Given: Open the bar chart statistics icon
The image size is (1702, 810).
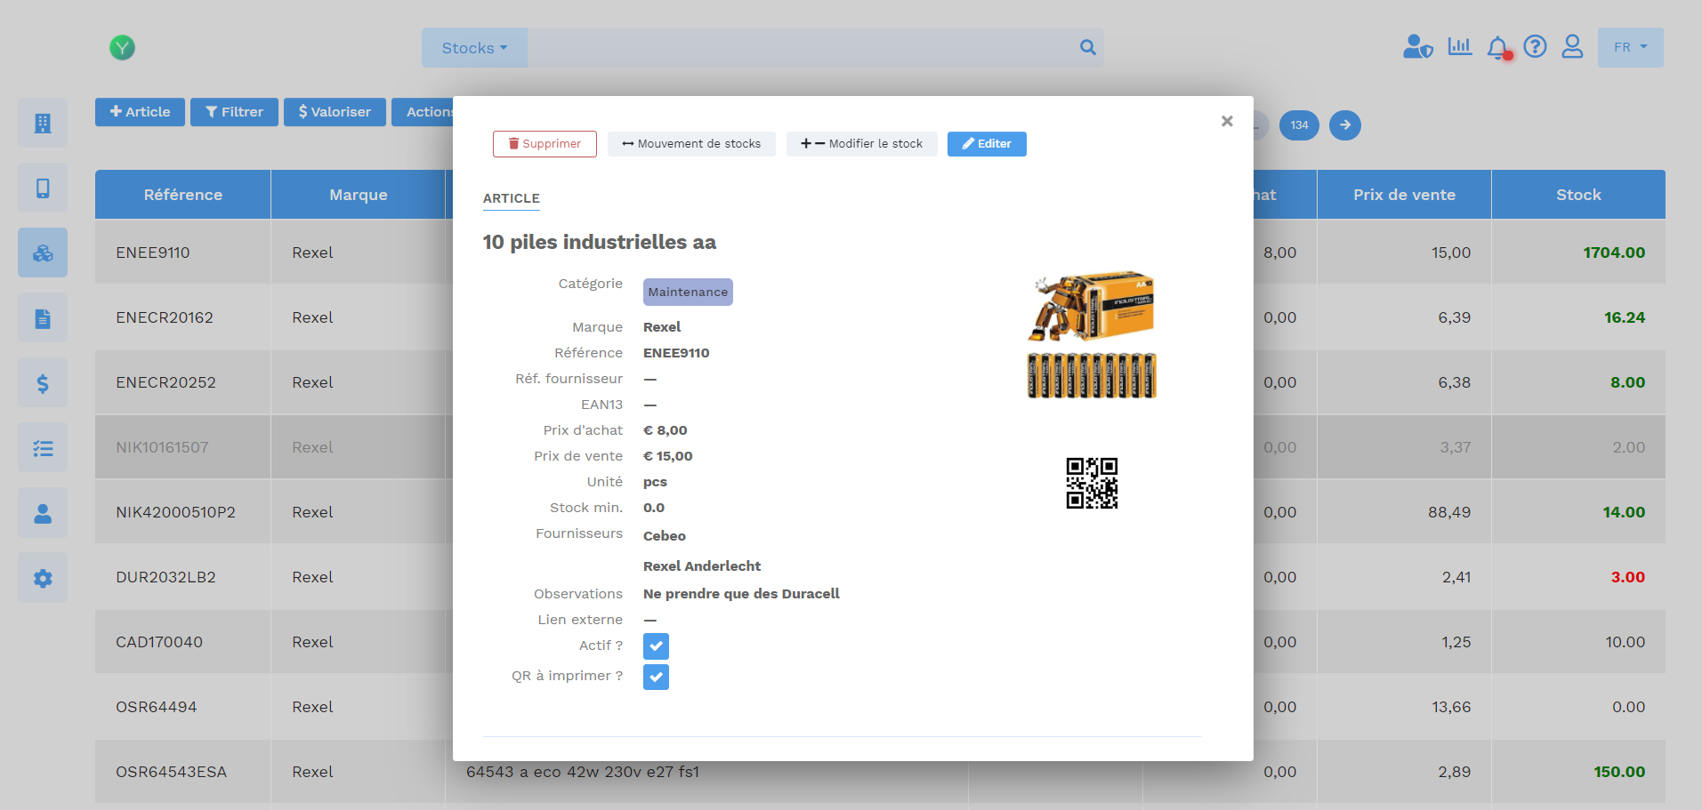Looking at the screenshot, I should (x=1460, y=46).
